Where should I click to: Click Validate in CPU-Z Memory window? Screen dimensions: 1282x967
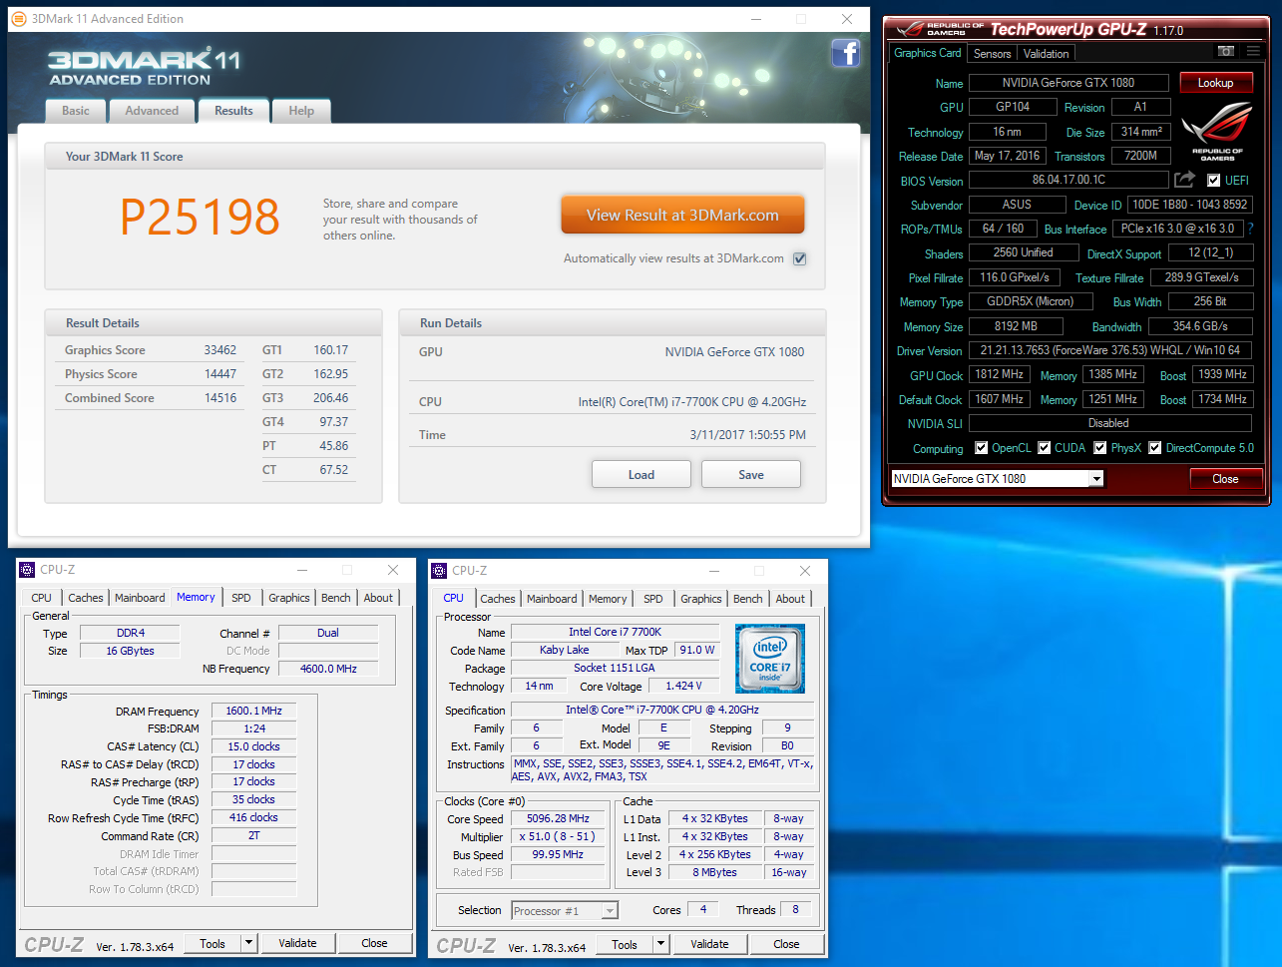[x=297, y=943]
